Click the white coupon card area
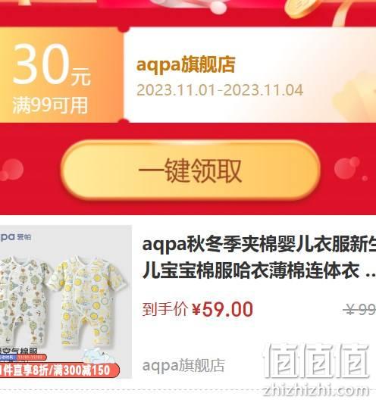 tap(249, 75)
